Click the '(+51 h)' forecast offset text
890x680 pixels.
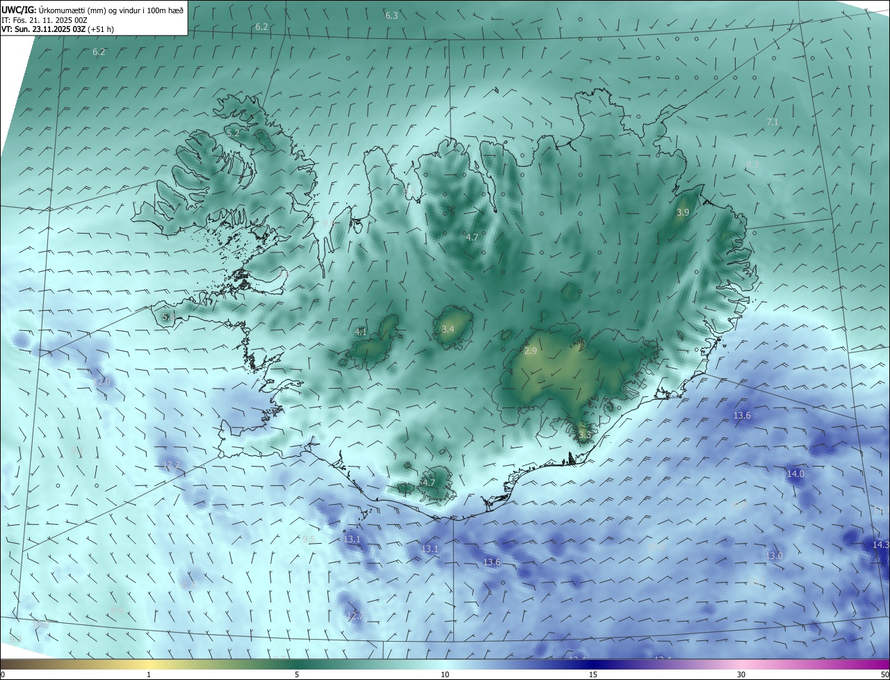pos(101,30)
